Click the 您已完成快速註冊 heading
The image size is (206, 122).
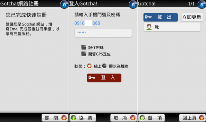click(26, 15)
